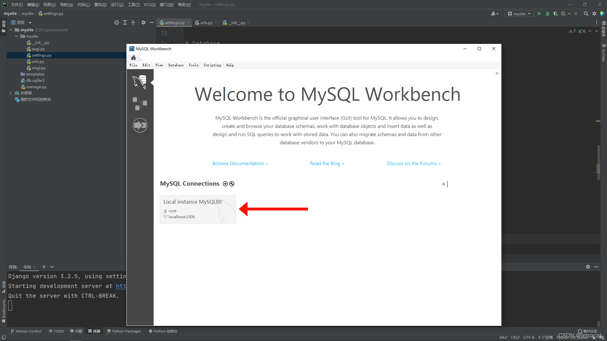
Task: Select templates folder in project tree
Action: coord(35,74)
